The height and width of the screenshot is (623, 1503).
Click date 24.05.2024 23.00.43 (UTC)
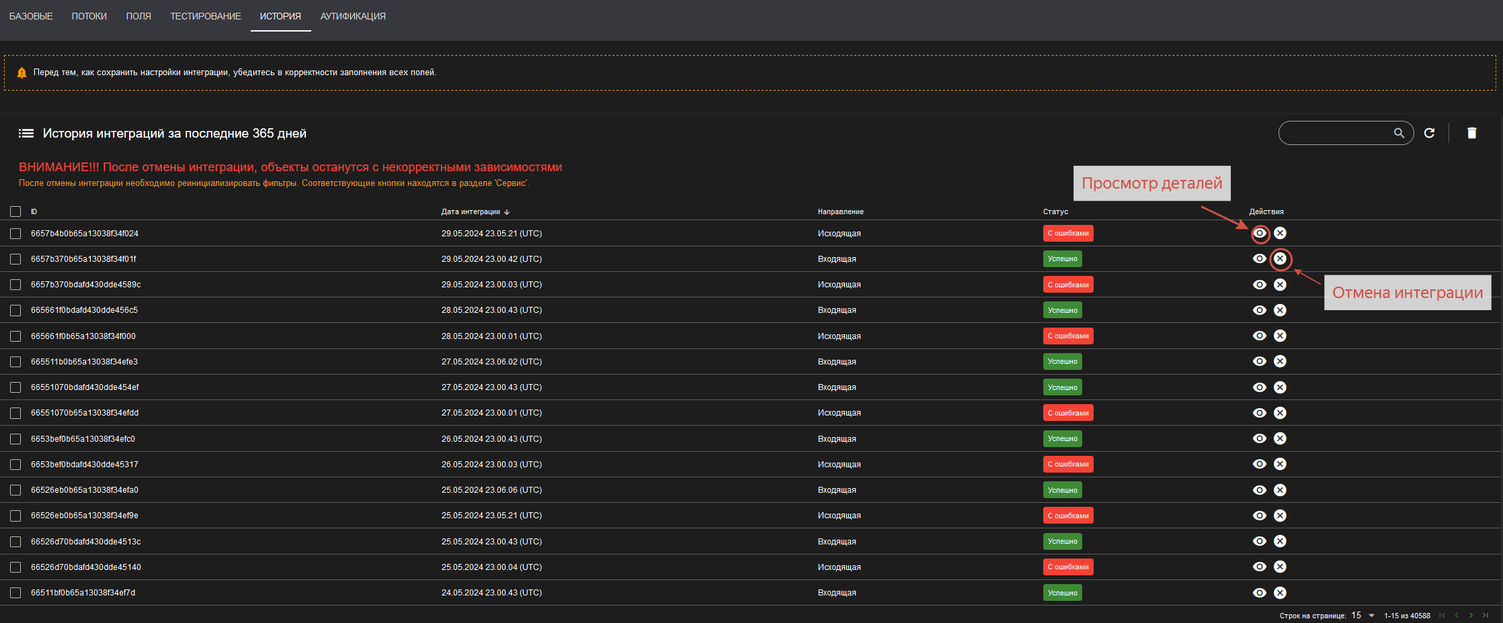click(491, 593)
